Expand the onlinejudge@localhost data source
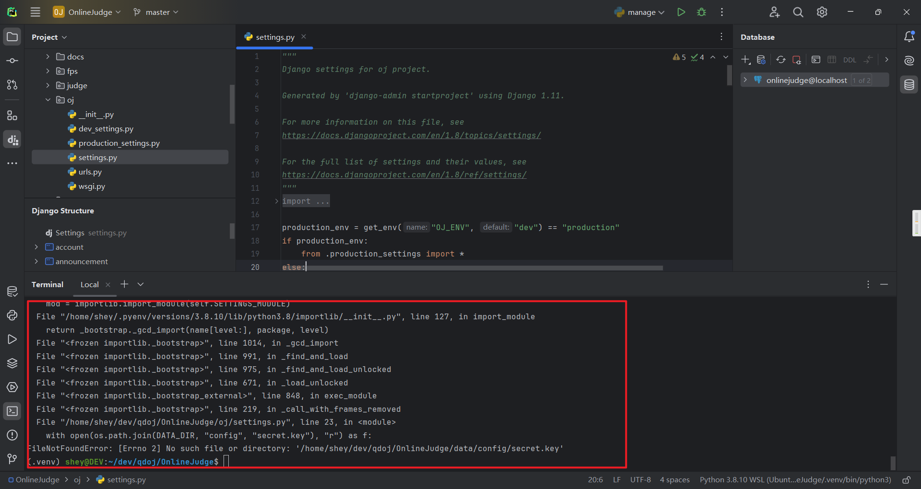The height and width of the screenshot is (489, 921). point(745,80)
